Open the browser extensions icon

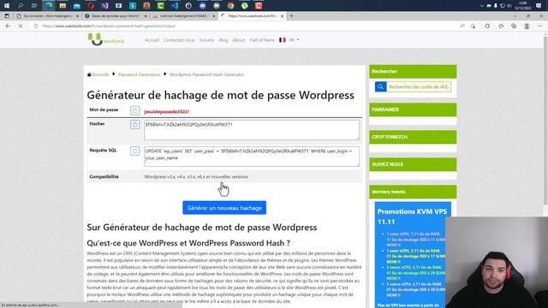pyautogui.click(x=487, y=26)
